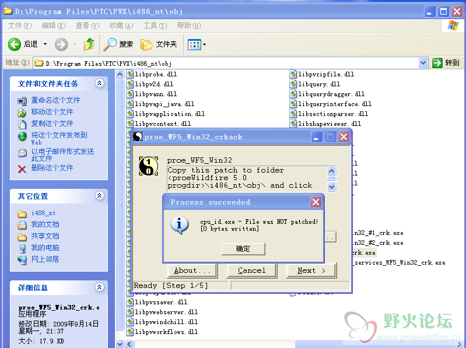Open 网上邻居 in Other Places
466x348 pixels.
(x=45, y=259)
